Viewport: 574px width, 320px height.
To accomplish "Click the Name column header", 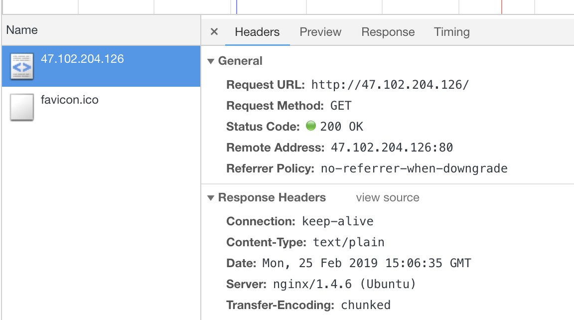I will (x=22, y=30).
